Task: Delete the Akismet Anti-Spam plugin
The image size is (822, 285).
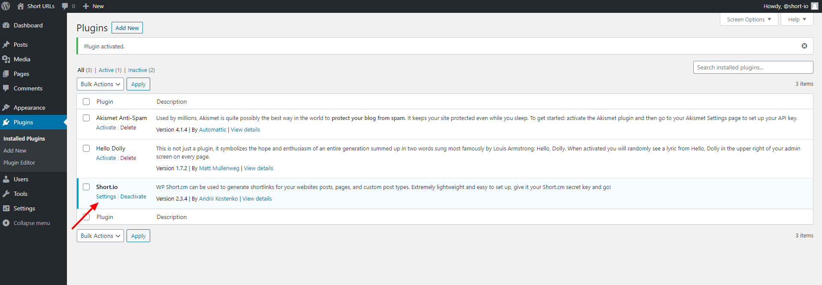Action: pos(128,128)
